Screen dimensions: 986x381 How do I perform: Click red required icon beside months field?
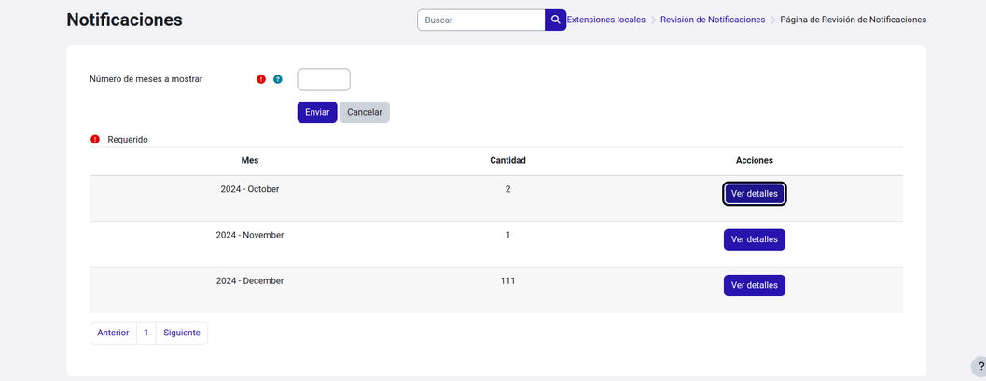pyautogui.click(x=261, y=79)
